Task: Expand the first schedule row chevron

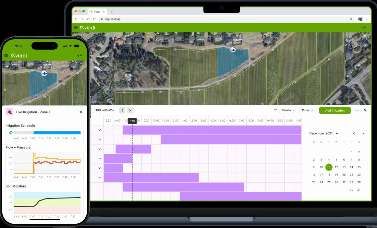Action: coord(100,130)
